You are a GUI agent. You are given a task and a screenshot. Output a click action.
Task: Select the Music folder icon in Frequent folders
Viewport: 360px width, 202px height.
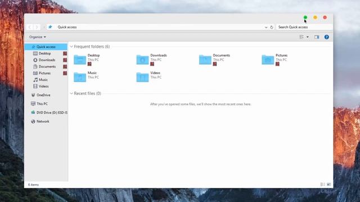tap(80, 77)
